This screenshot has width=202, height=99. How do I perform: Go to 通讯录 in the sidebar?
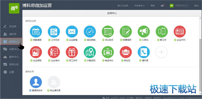tap(11, 34)
